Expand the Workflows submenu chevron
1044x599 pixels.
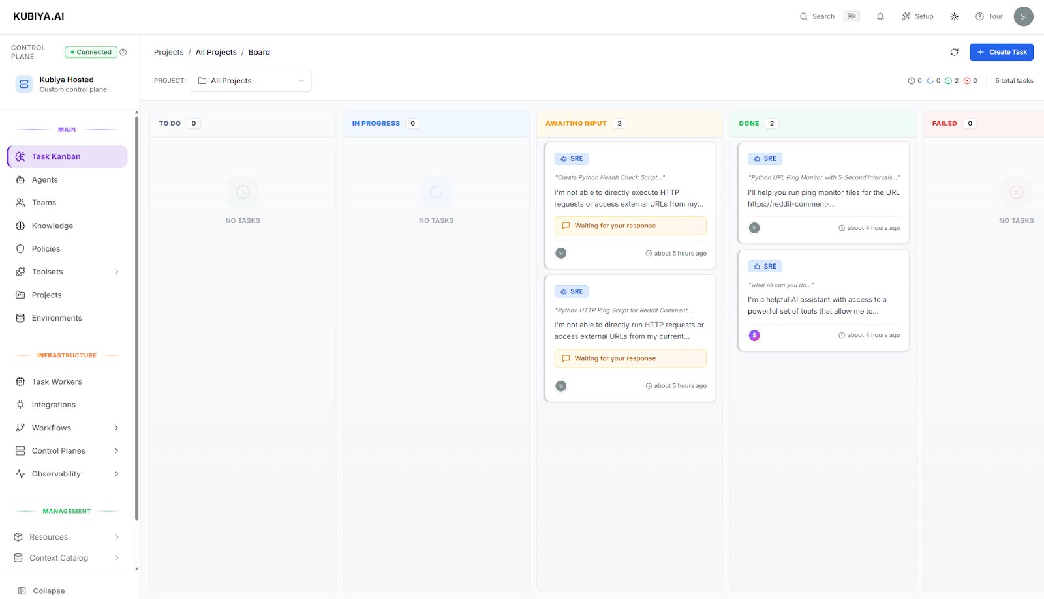point(117,428)
